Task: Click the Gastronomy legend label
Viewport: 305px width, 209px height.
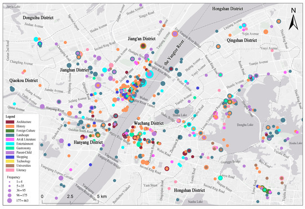Action: point(23,148)
